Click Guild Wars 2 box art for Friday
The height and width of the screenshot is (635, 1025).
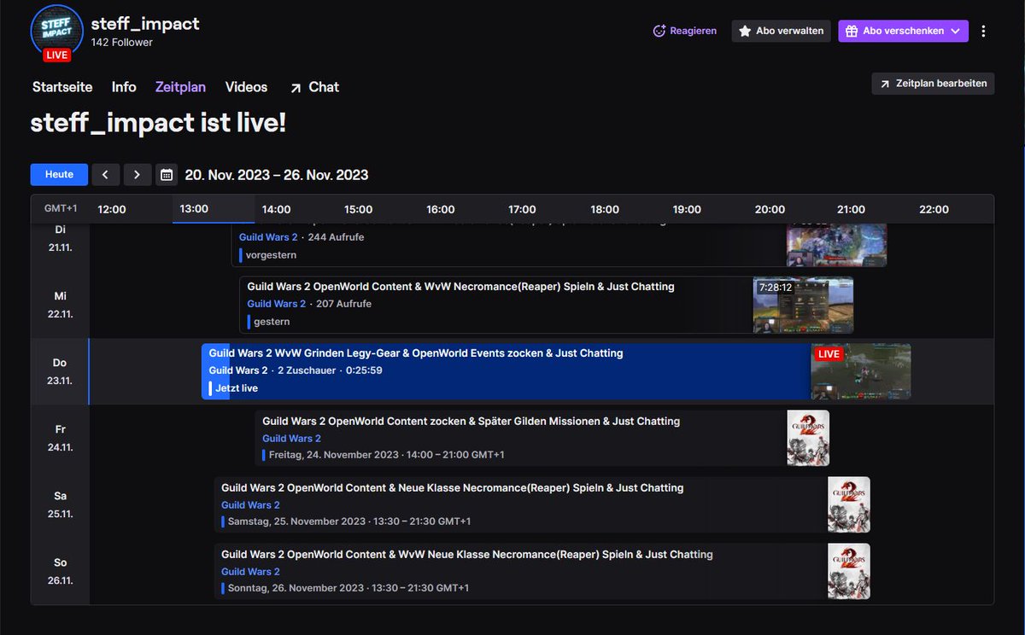pyautogui.click(x=808, y=438)
